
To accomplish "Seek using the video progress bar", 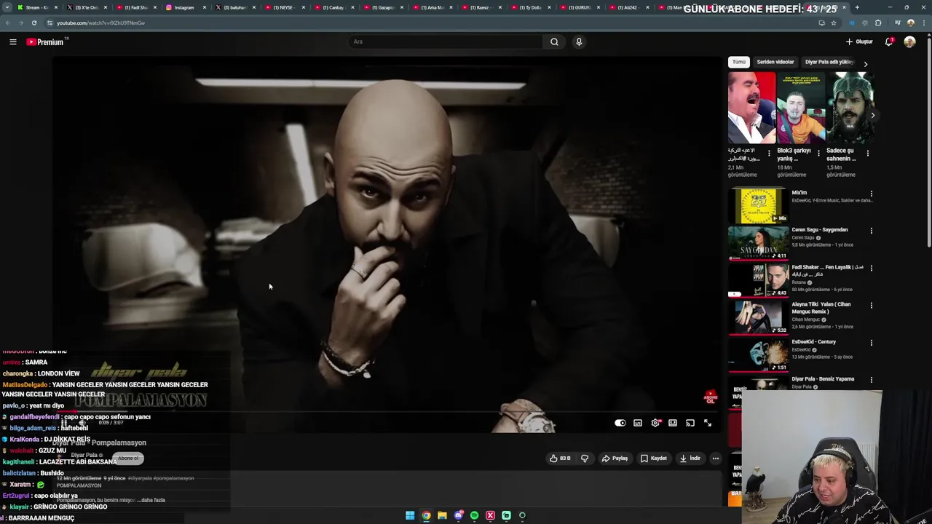I will (x=386, y=413).
